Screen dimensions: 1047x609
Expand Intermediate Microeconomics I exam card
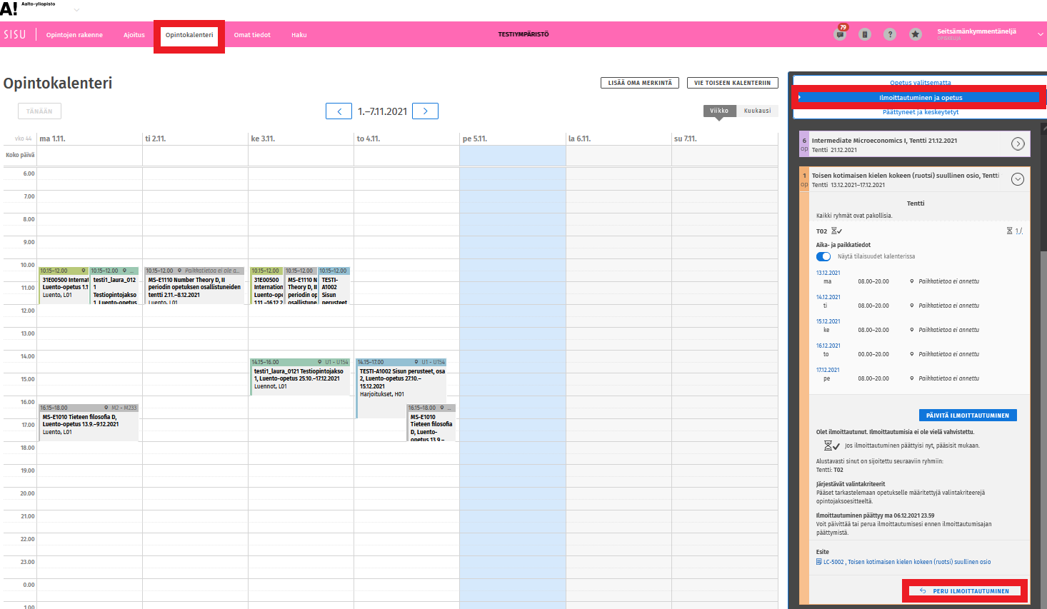point(1018,144)
